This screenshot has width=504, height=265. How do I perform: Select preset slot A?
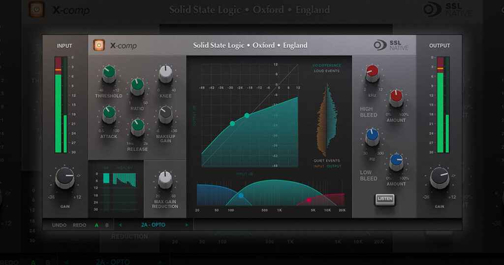coord(96,225)
